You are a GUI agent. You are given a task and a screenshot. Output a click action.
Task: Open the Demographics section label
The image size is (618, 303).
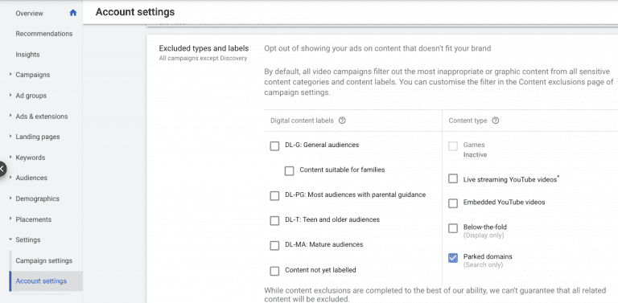[x=38, y=199]
